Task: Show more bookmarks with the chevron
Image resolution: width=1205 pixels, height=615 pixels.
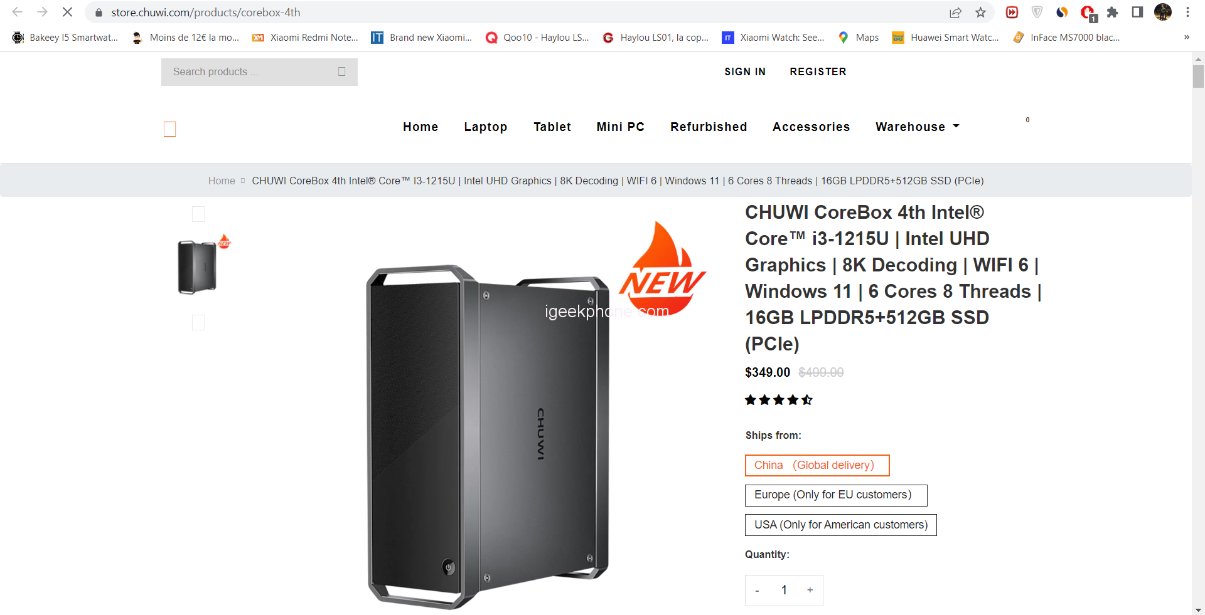Action: (1186, 38)
